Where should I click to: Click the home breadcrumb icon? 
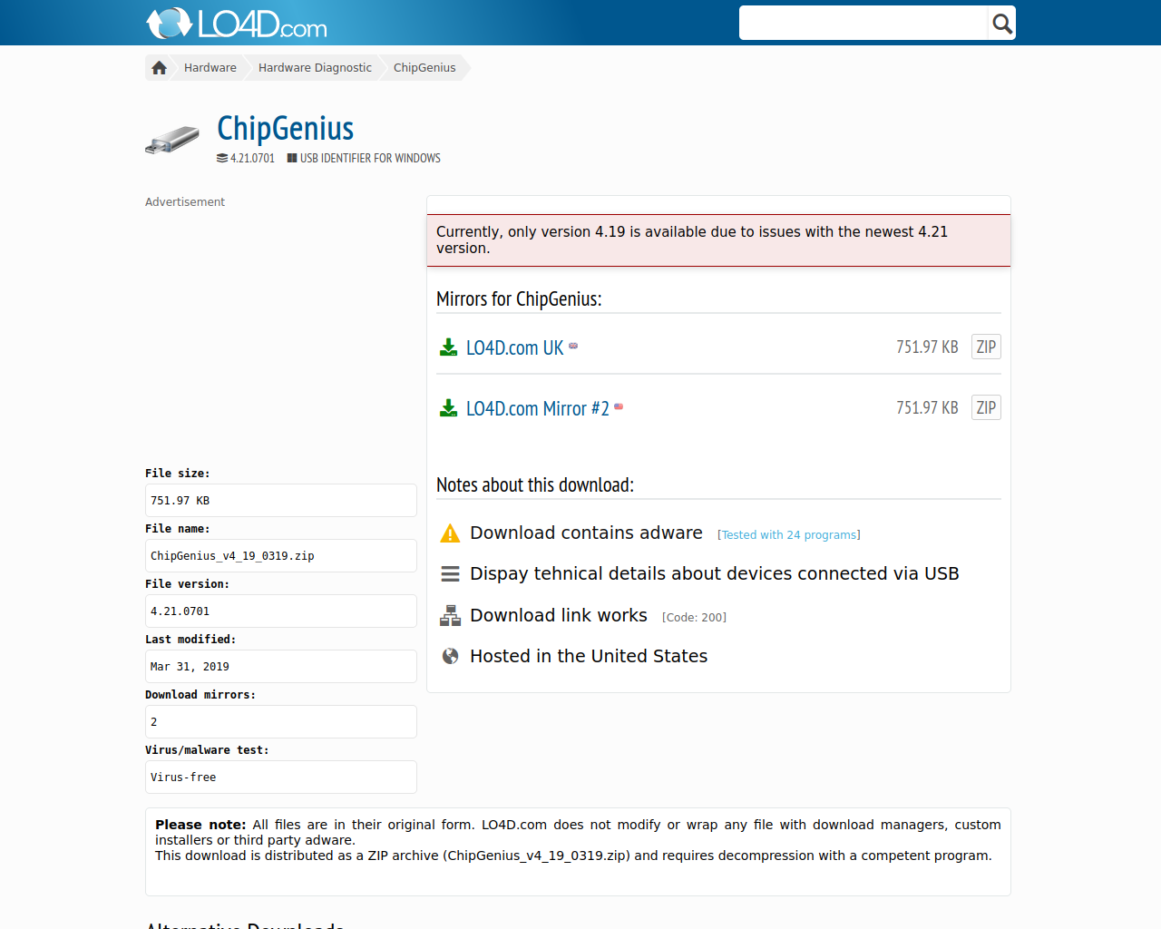[159, 68]
